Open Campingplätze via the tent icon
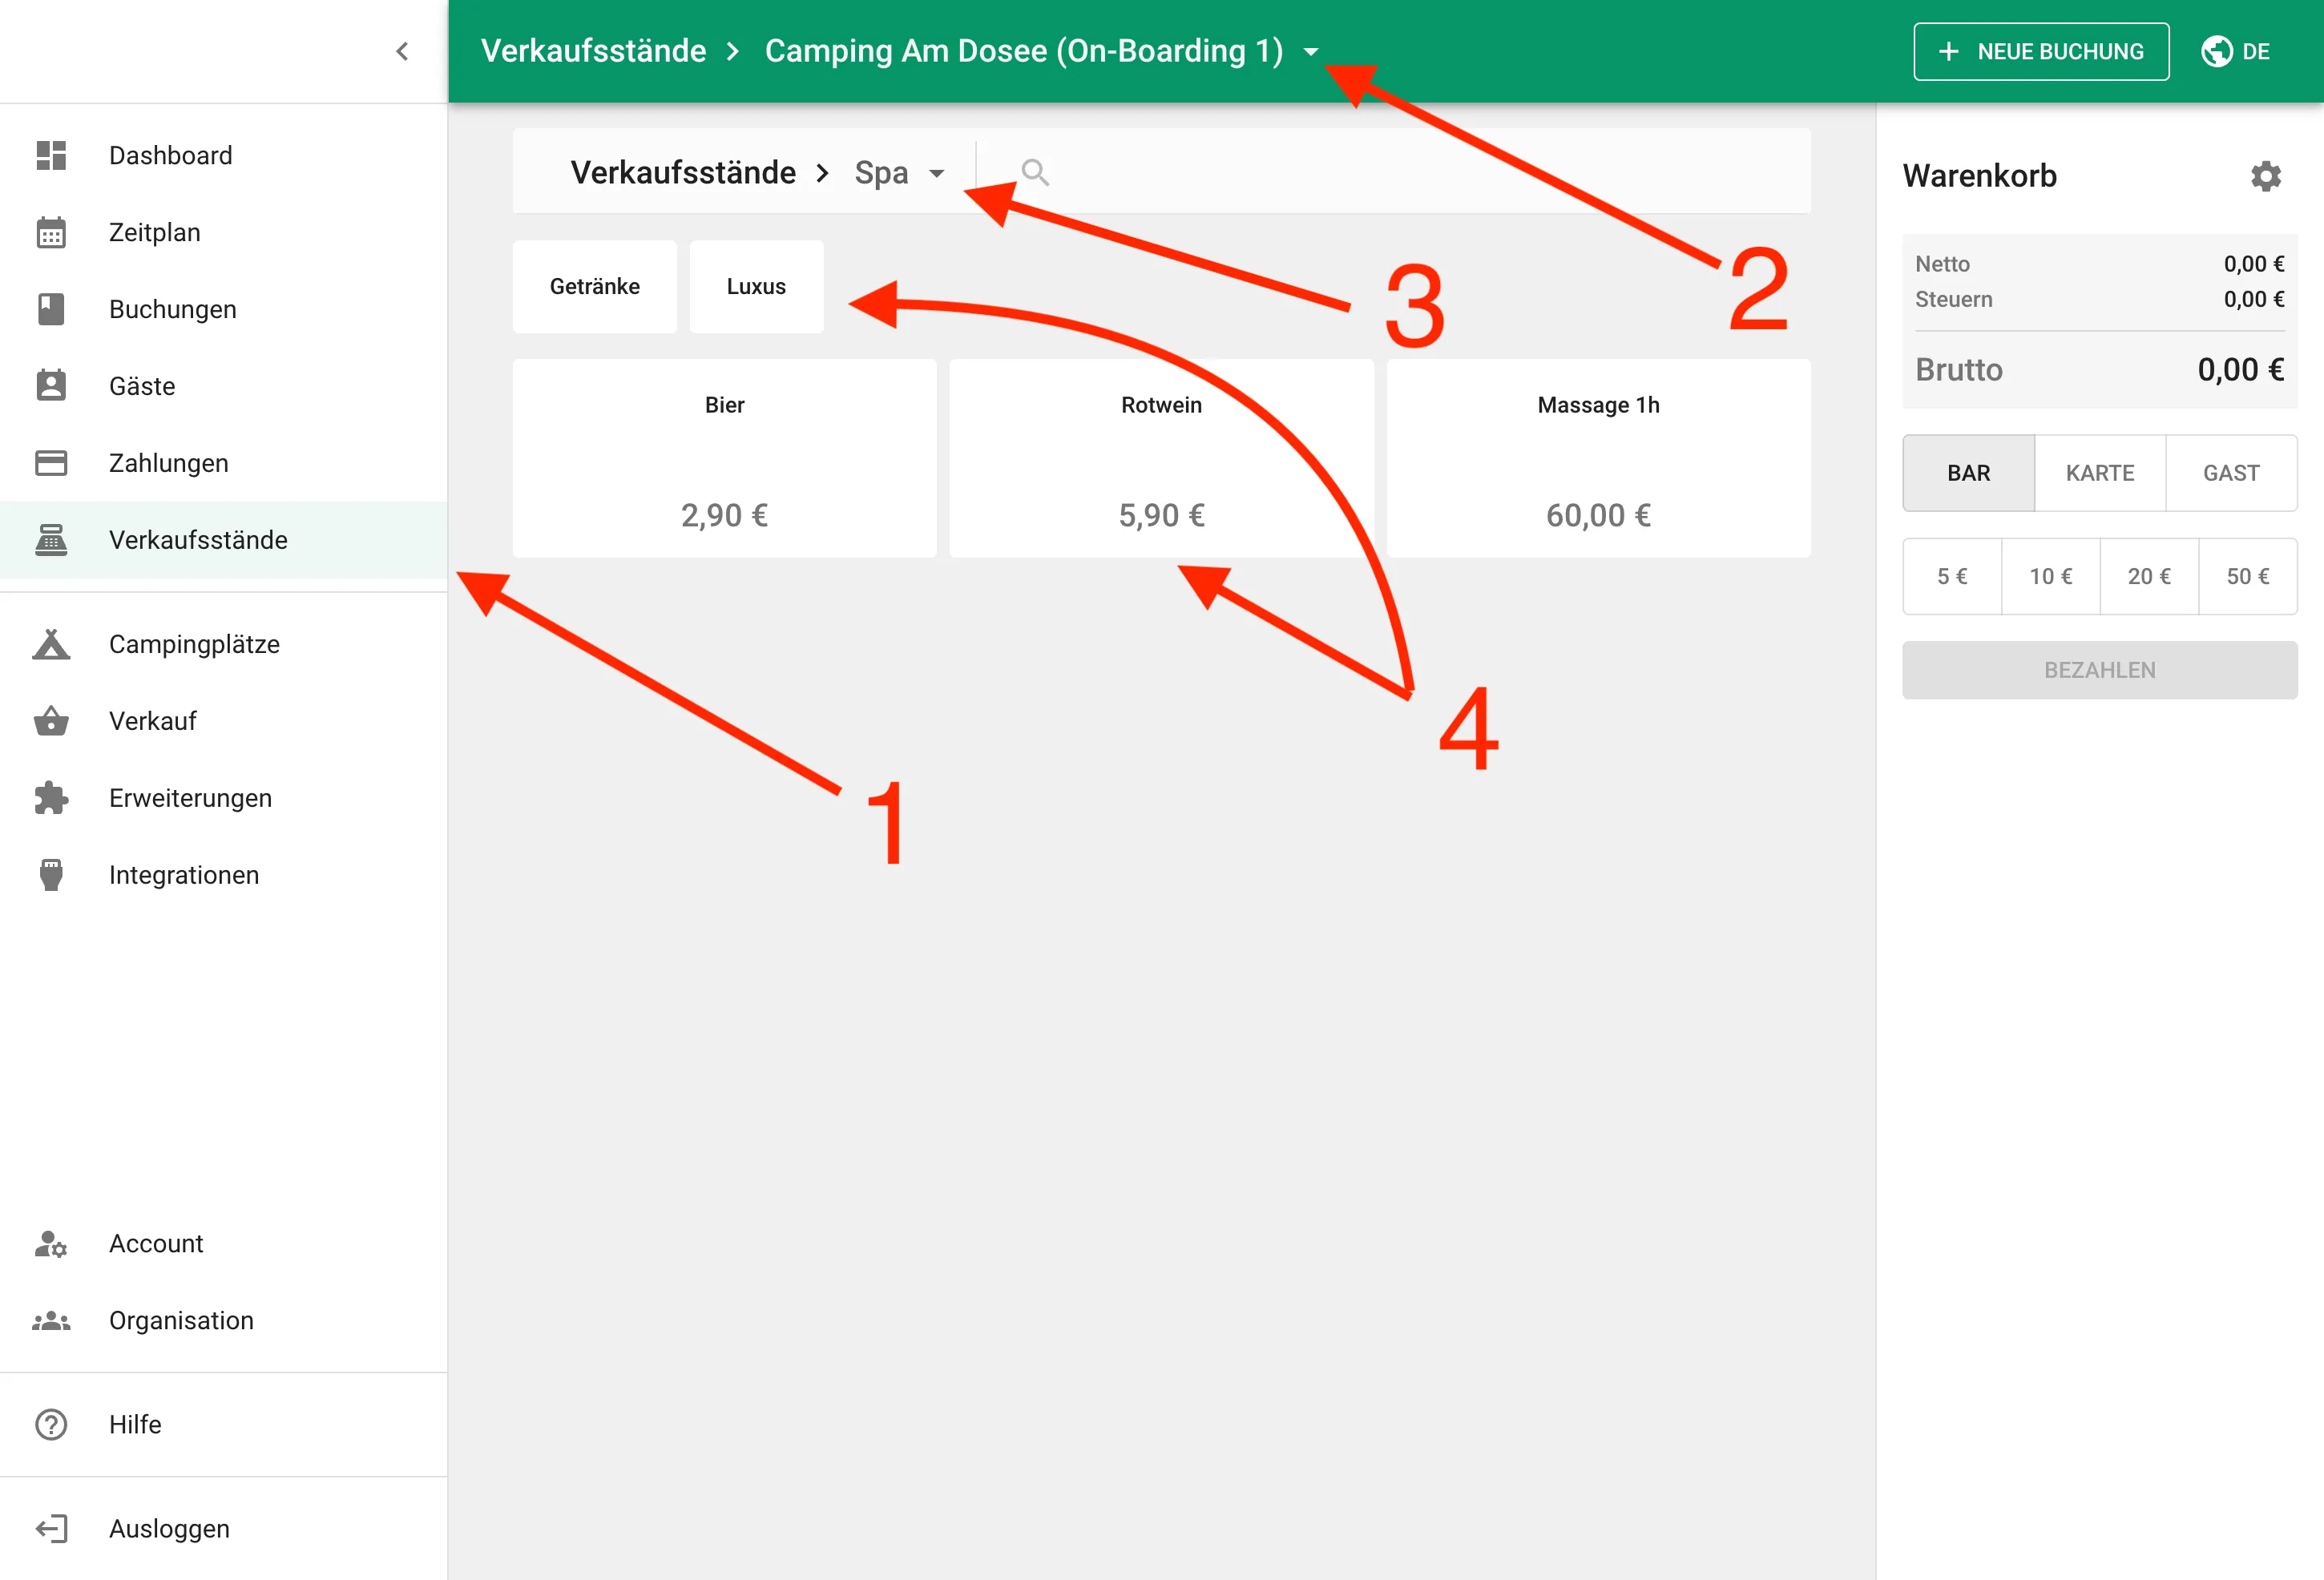The image size is (2324, 1580). click(x=51, y=644)
